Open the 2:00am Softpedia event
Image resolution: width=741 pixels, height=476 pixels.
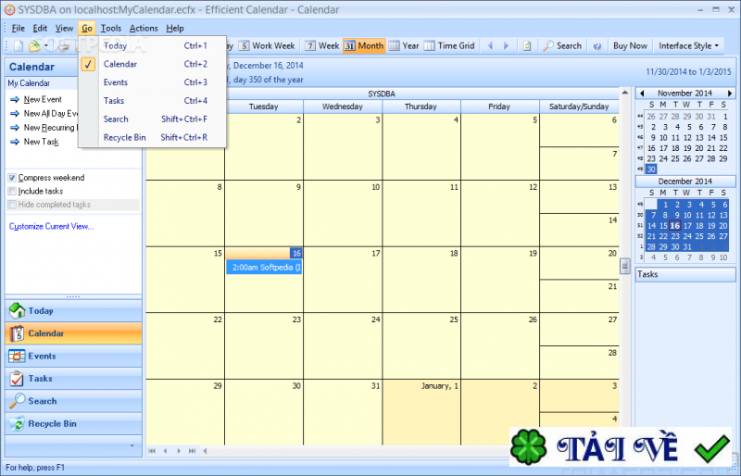(264, 268)
